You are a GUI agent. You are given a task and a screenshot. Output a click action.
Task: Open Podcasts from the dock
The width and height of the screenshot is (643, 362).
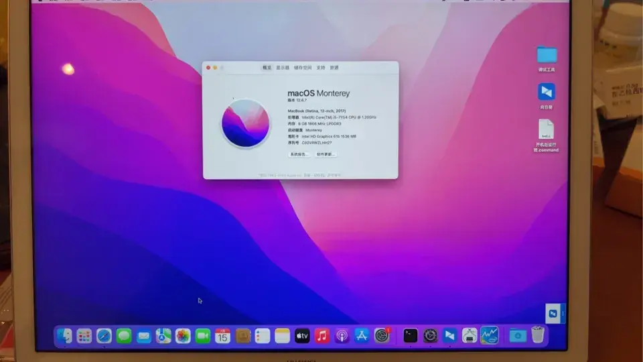[342, 336]
